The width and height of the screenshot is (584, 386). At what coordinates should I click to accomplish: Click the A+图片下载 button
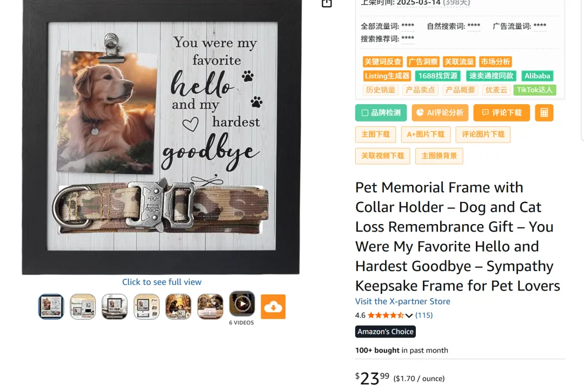point(426,134)
